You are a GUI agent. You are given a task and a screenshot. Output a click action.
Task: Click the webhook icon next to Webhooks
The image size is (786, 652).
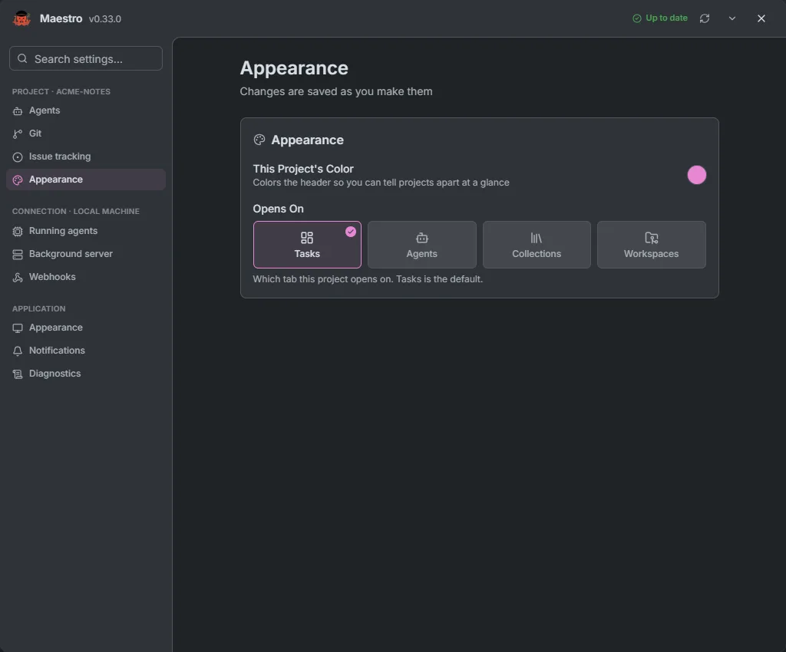click(x=18, y=278)
